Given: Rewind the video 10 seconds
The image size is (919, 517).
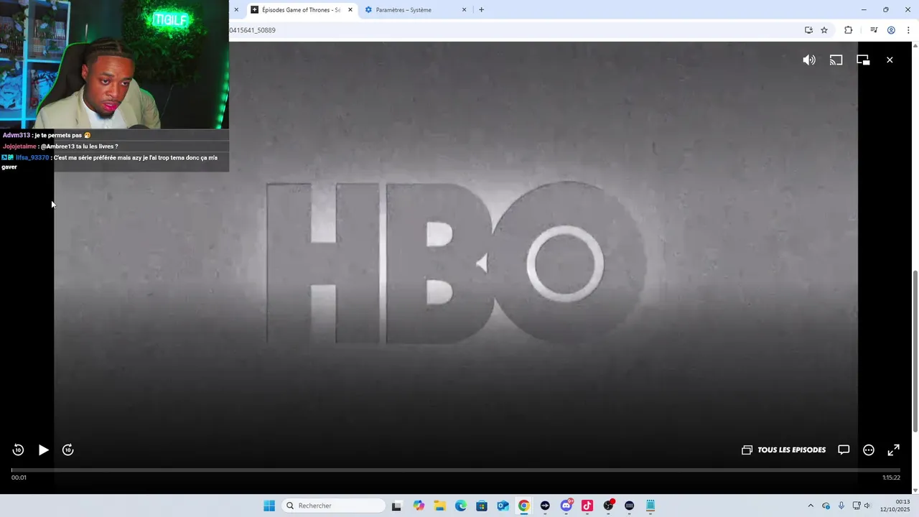Looking at the screenshot, I should click(18, 450).
